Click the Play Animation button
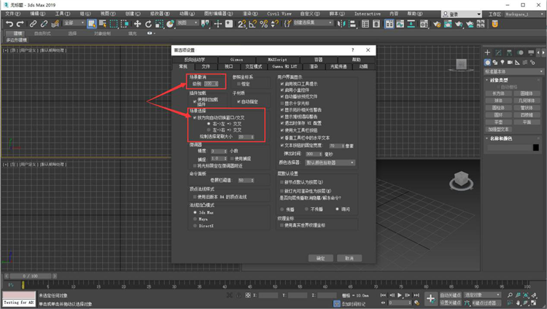Screen dimensions: 547x309 click(400, 295)
